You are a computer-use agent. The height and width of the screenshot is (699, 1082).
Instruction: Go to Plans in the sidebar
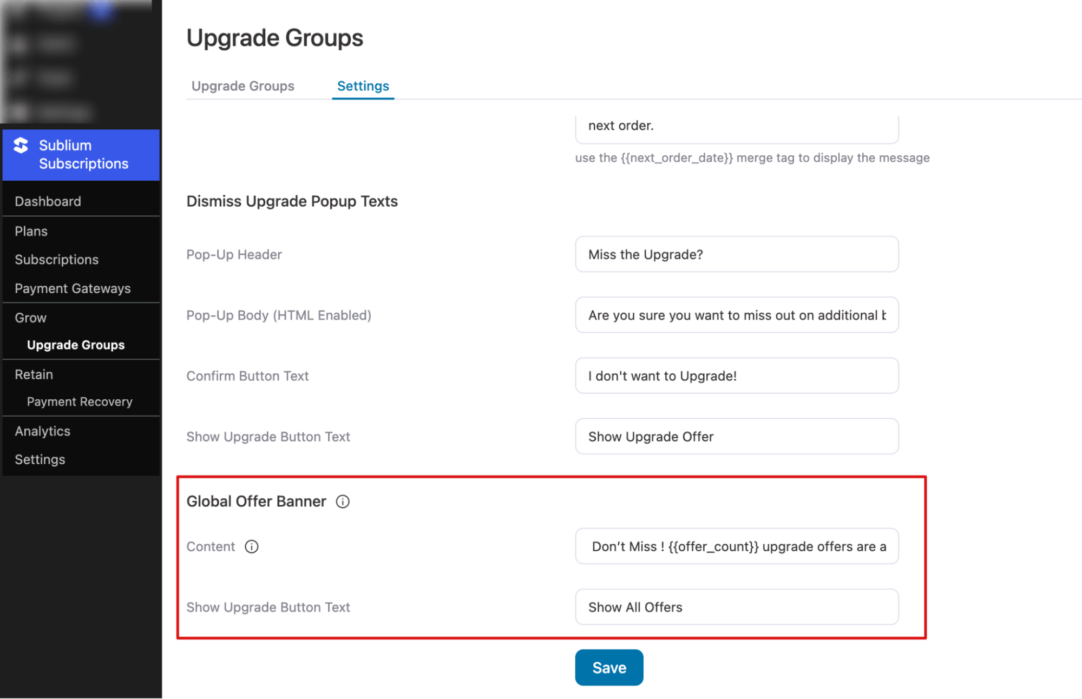[x=31, y=231]
